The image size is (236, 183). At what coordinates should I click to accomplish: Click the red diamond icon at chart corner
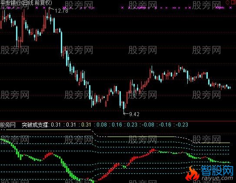click(x=228, y=2)
